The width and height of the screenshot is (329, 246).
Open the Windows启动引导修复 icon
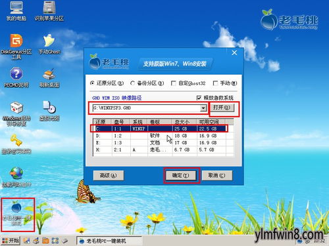pos(16,113)
